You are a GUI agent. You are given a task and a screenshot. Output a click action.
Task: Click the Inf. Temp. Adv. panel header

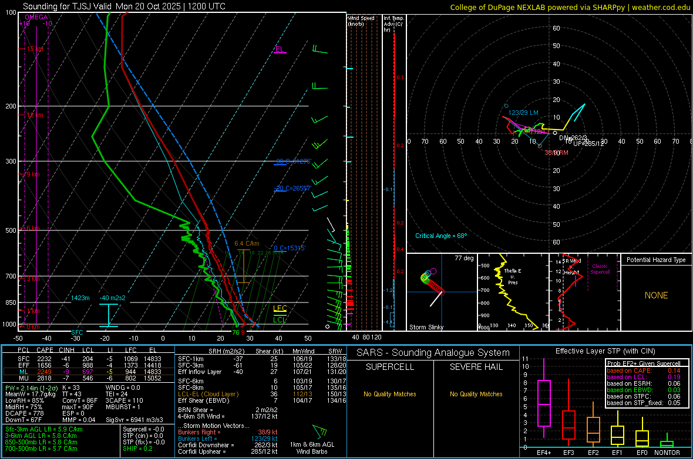click(393, 24)
